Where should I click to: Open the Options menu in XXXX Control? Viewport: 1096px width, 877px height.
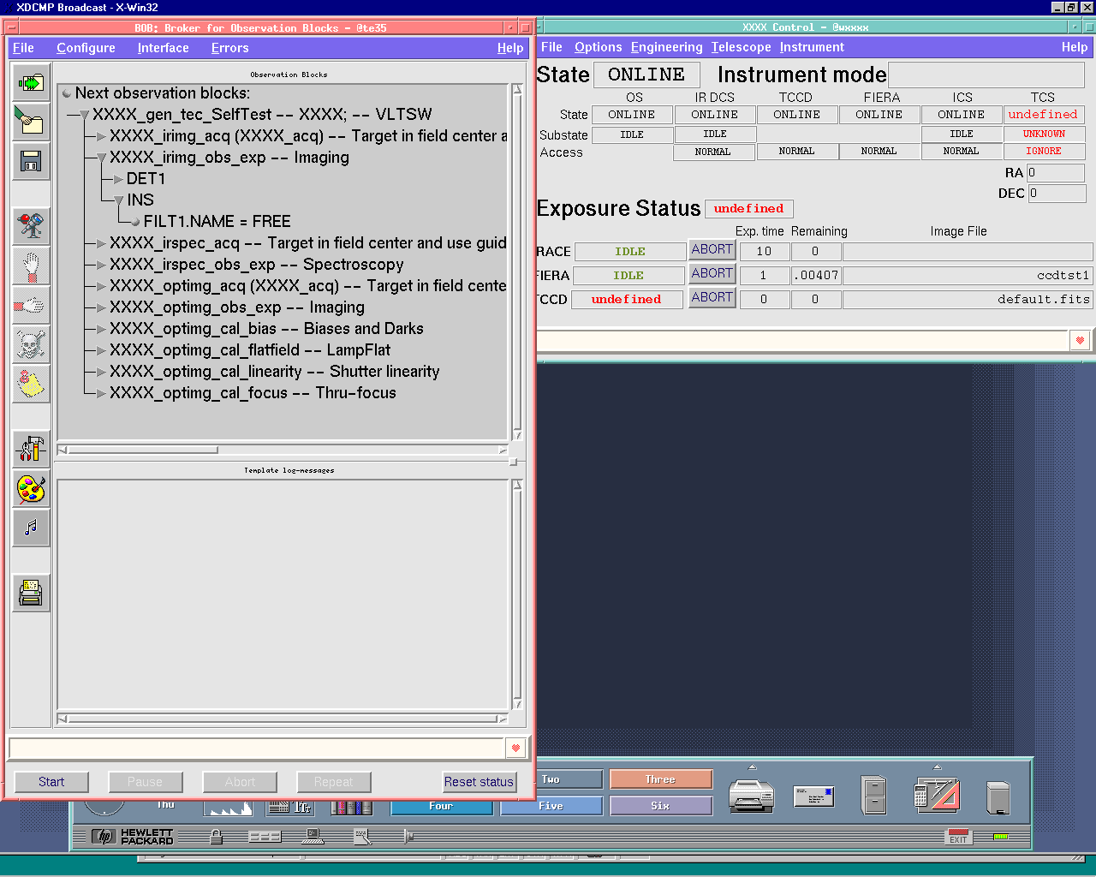(598, 47)
